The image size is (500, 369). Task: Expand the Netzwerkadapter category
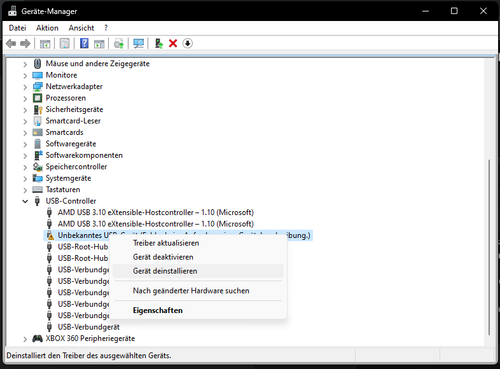pos(25,87)
